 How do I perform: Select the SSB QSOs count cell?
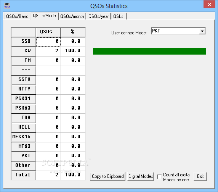coord(48,42)
